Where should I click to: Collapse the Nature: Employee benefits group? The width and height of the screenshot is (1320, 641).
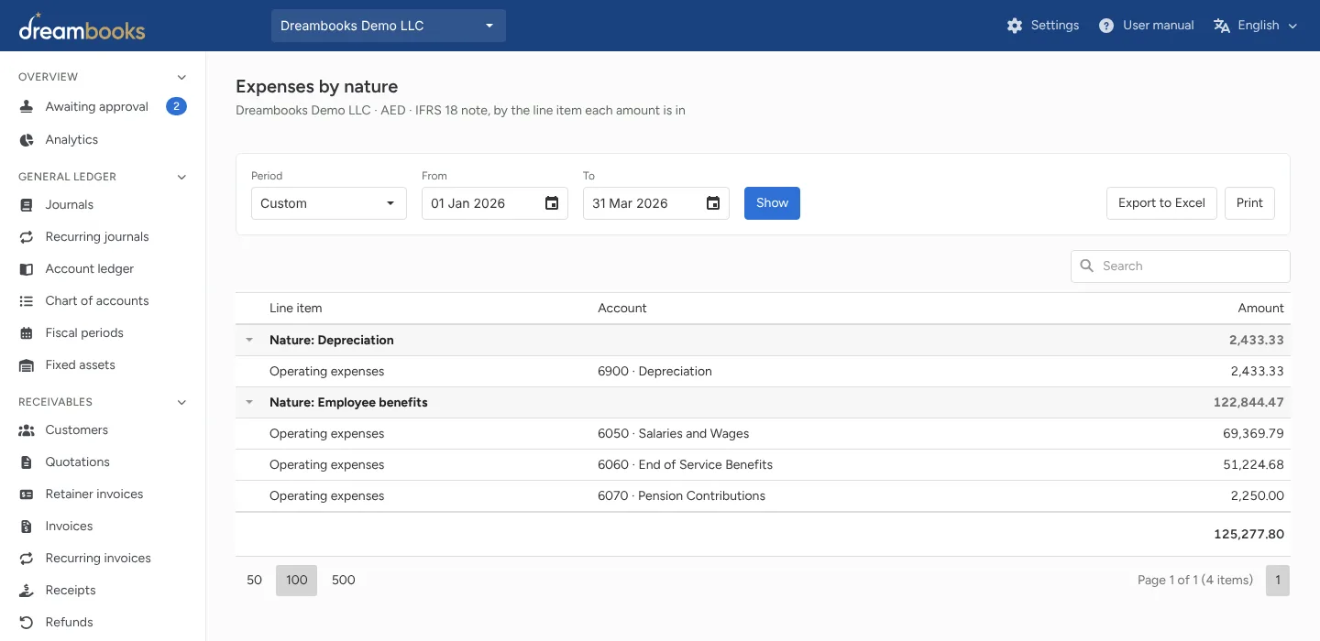point(248,402)
